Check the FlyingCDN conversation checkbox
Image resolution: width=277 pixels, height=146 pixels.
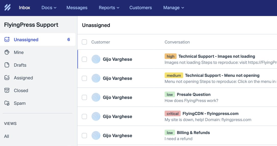pyautogui.click(x=84, y=116)
